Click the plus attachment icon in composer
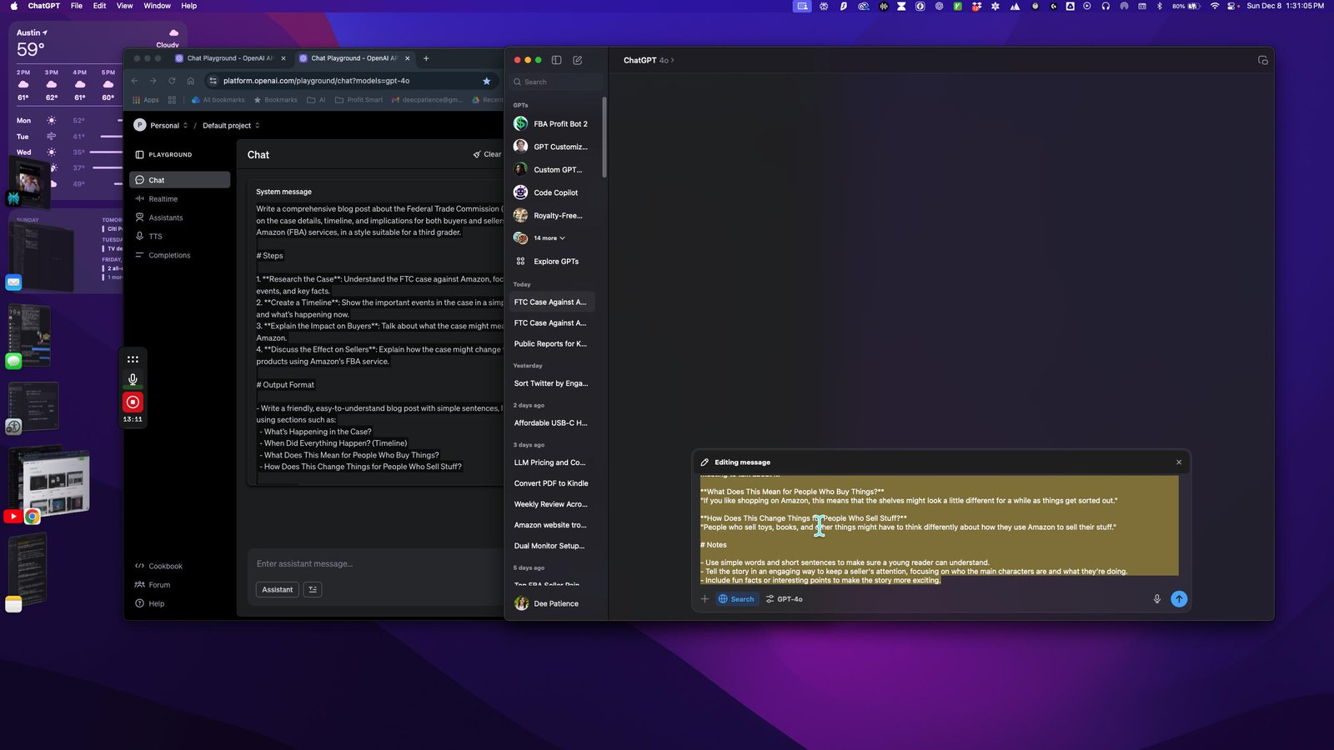 click(x=705, y=599)
